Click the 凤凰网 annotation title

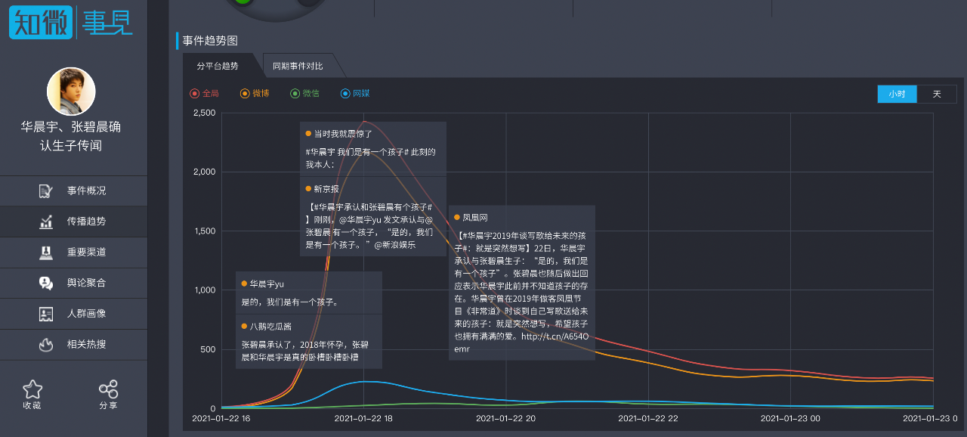pos(475,217)
